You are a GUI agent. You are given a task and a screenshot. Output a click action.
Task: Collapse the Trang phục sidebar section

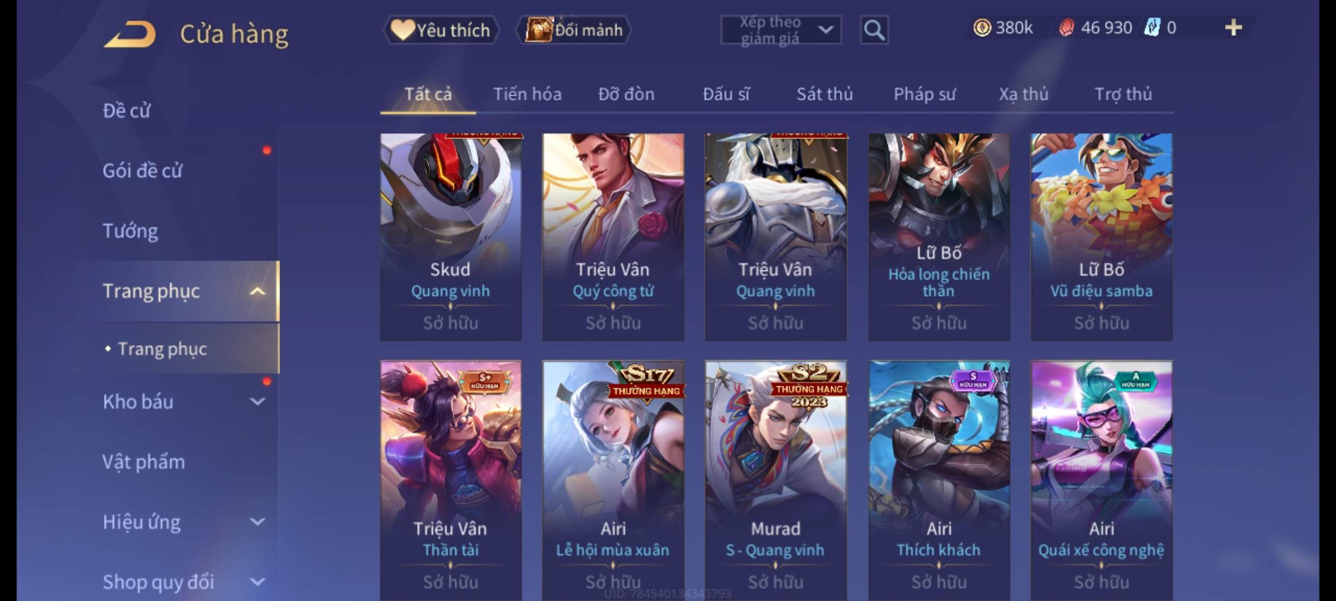click(x=257, y=291)
